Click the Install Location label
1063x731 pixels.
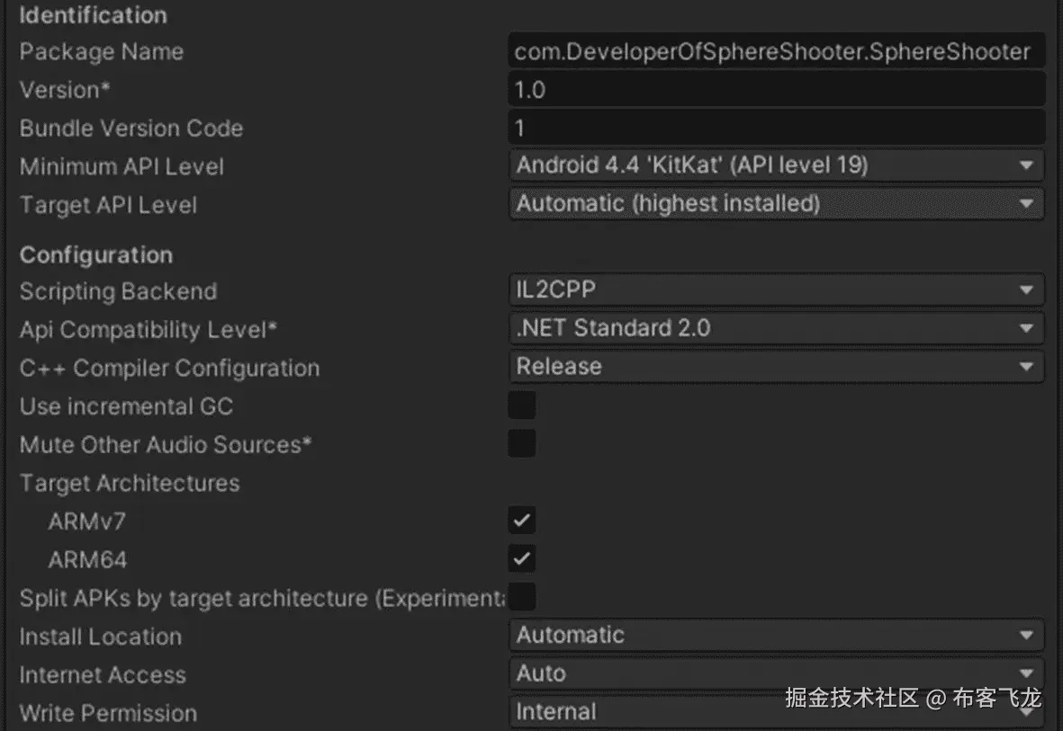pos(100,637)
